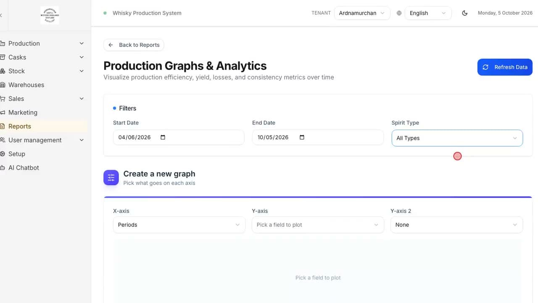
Task: Click the User management people icon
Action: tap(3, 140)
